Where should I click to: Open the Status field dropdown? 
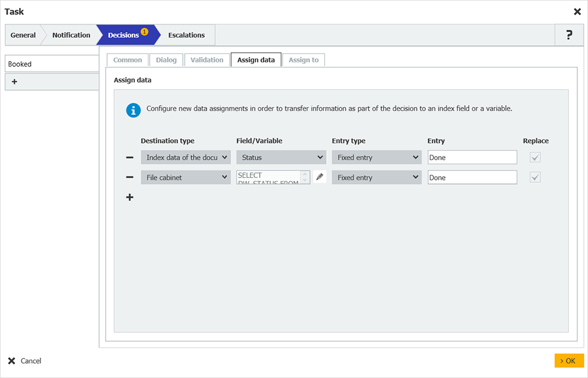(280, 157)
